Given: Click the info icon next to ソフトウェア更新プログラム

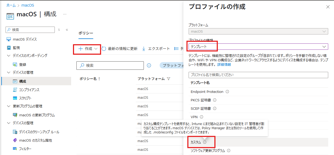Looking at the screenshot, I should 229,151.
